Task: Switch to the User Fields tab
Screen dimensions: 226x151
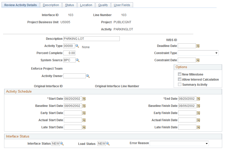Action: click(x=122, y=5)
